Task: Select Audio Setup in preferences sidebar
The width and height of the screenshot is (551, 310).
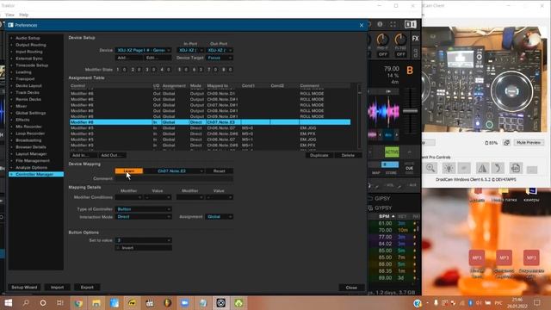Action: (x=28, y=38)
